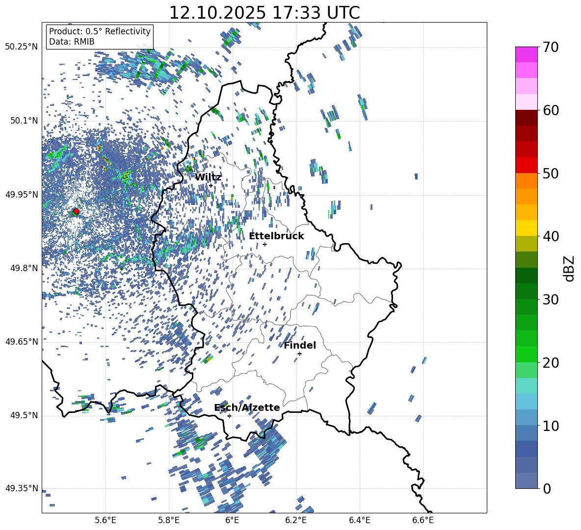Click the light blue colorbar swatch near 13
The width and height of the screenshot is (581, 530).
coord(527,402)
